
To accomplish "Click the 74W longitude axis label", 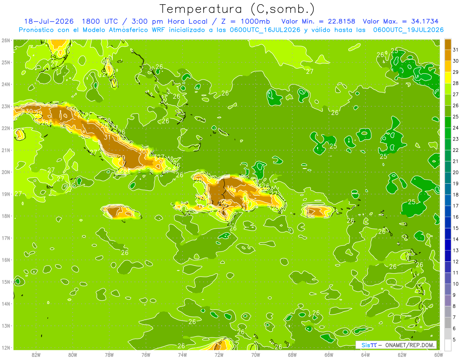I will [182, 355].
